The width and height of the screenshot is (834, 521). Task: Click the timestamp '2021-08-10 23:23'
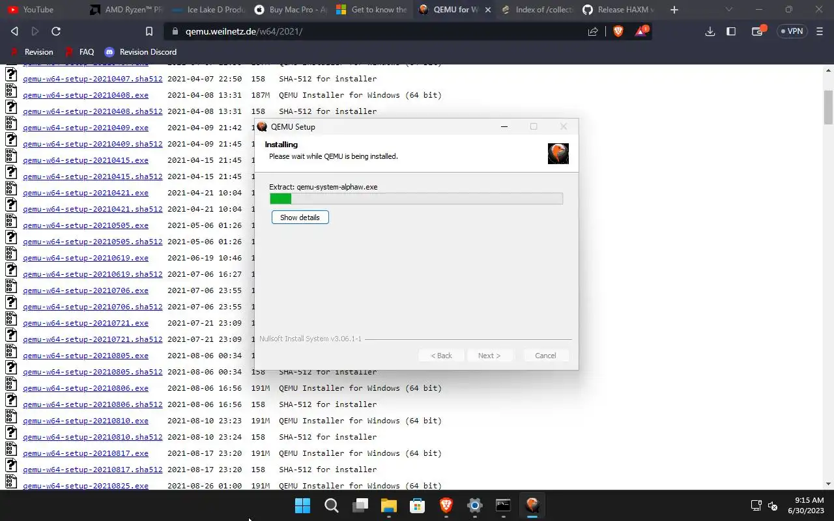(205, 421)
